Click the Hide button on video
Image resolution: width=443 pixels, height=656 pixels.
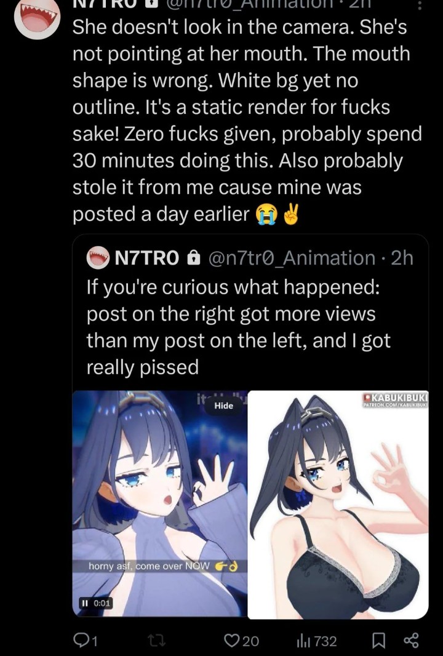pos(224,406)
